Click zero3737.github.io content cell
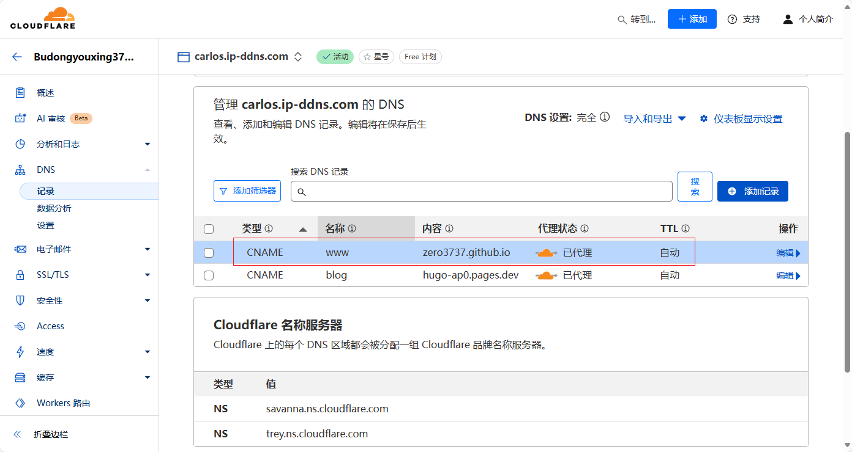 click(466, 253)
